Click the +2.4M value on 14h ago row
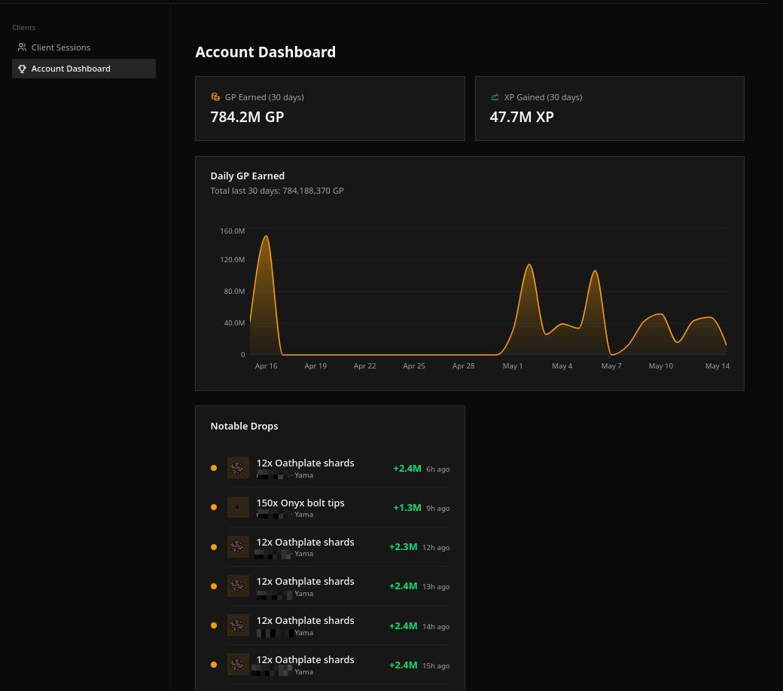 403,626
